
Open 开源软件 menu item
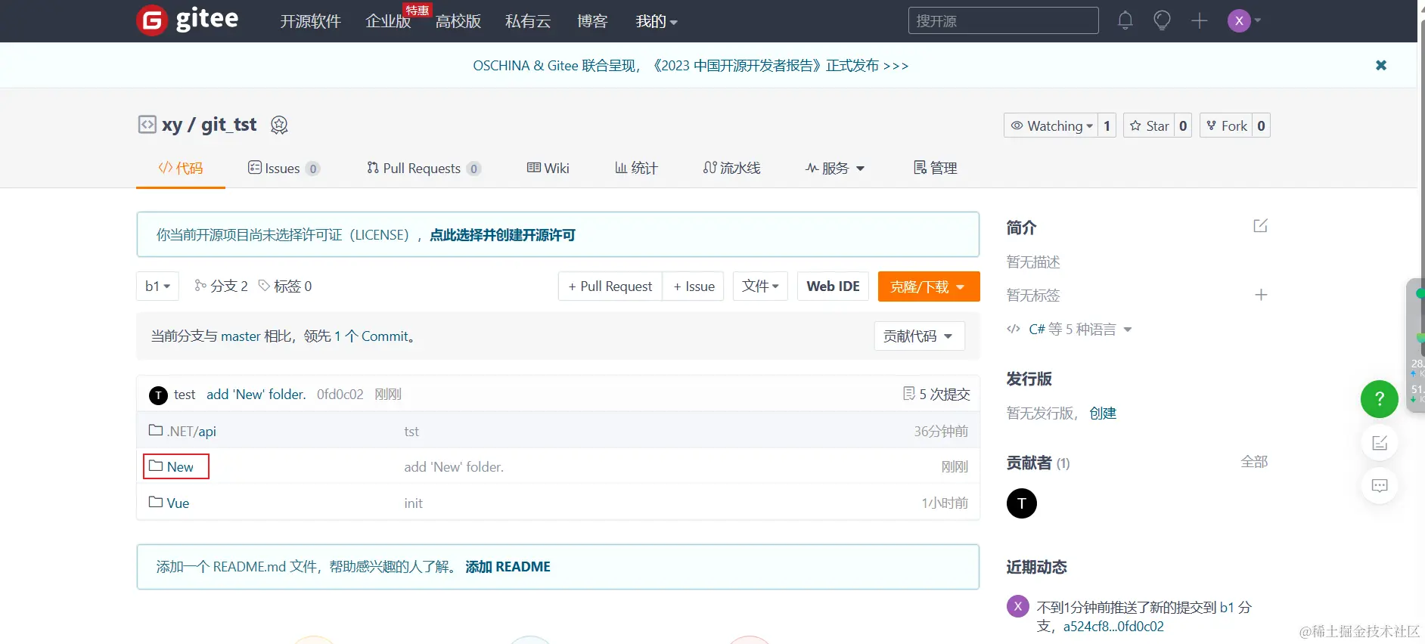click(x=310, y=21)
